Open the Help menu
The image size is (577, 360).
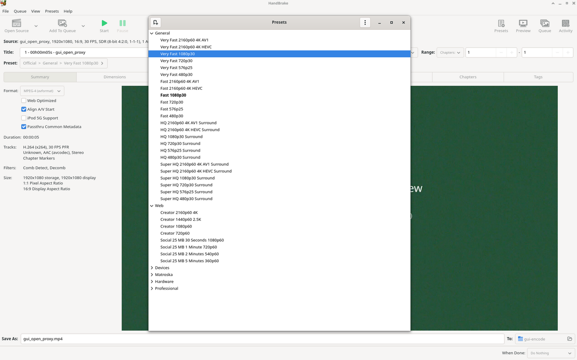coord(68,11)
